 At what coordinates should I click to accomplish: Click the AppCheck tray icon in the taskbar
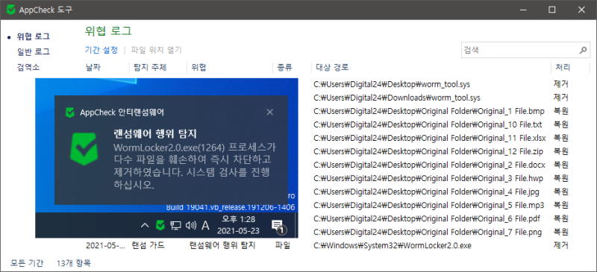(x=160, y=225)
